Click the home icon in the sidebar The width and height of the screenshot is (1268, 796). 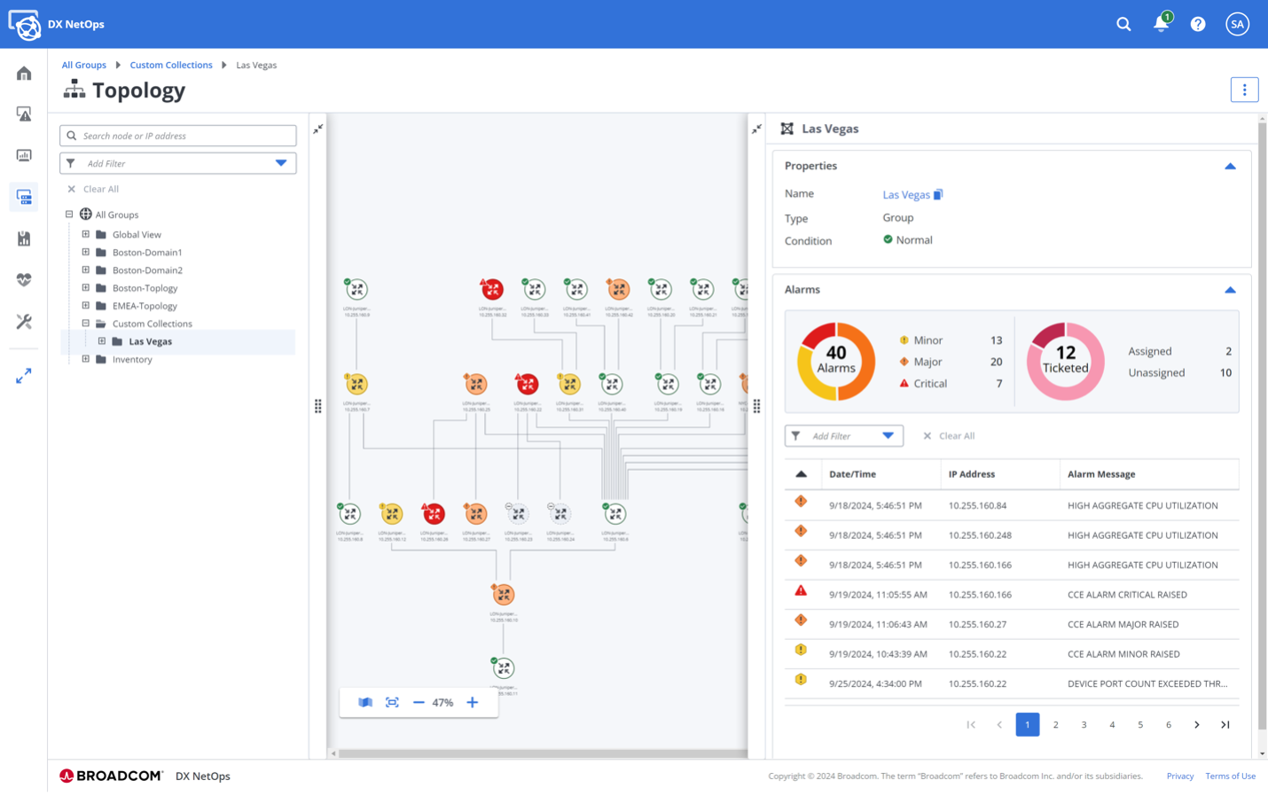(x=24, y=74)
